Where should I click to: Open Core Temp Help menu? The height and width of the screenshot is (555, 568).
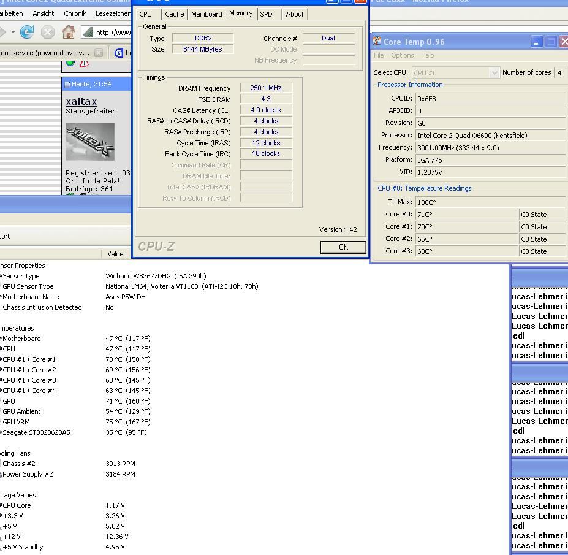pyautogui.click(x=427, y=55)
